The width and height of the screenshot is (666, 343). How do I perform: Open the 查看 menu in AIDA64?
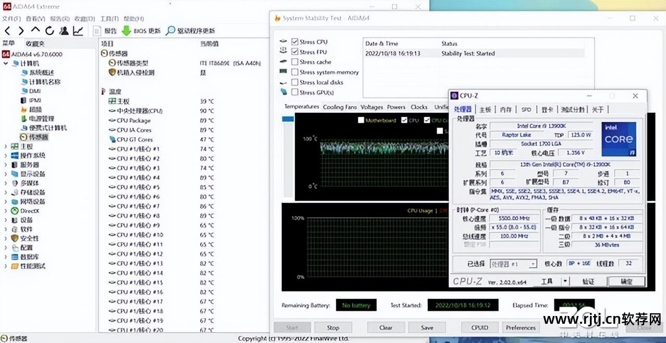coord(35,19)
